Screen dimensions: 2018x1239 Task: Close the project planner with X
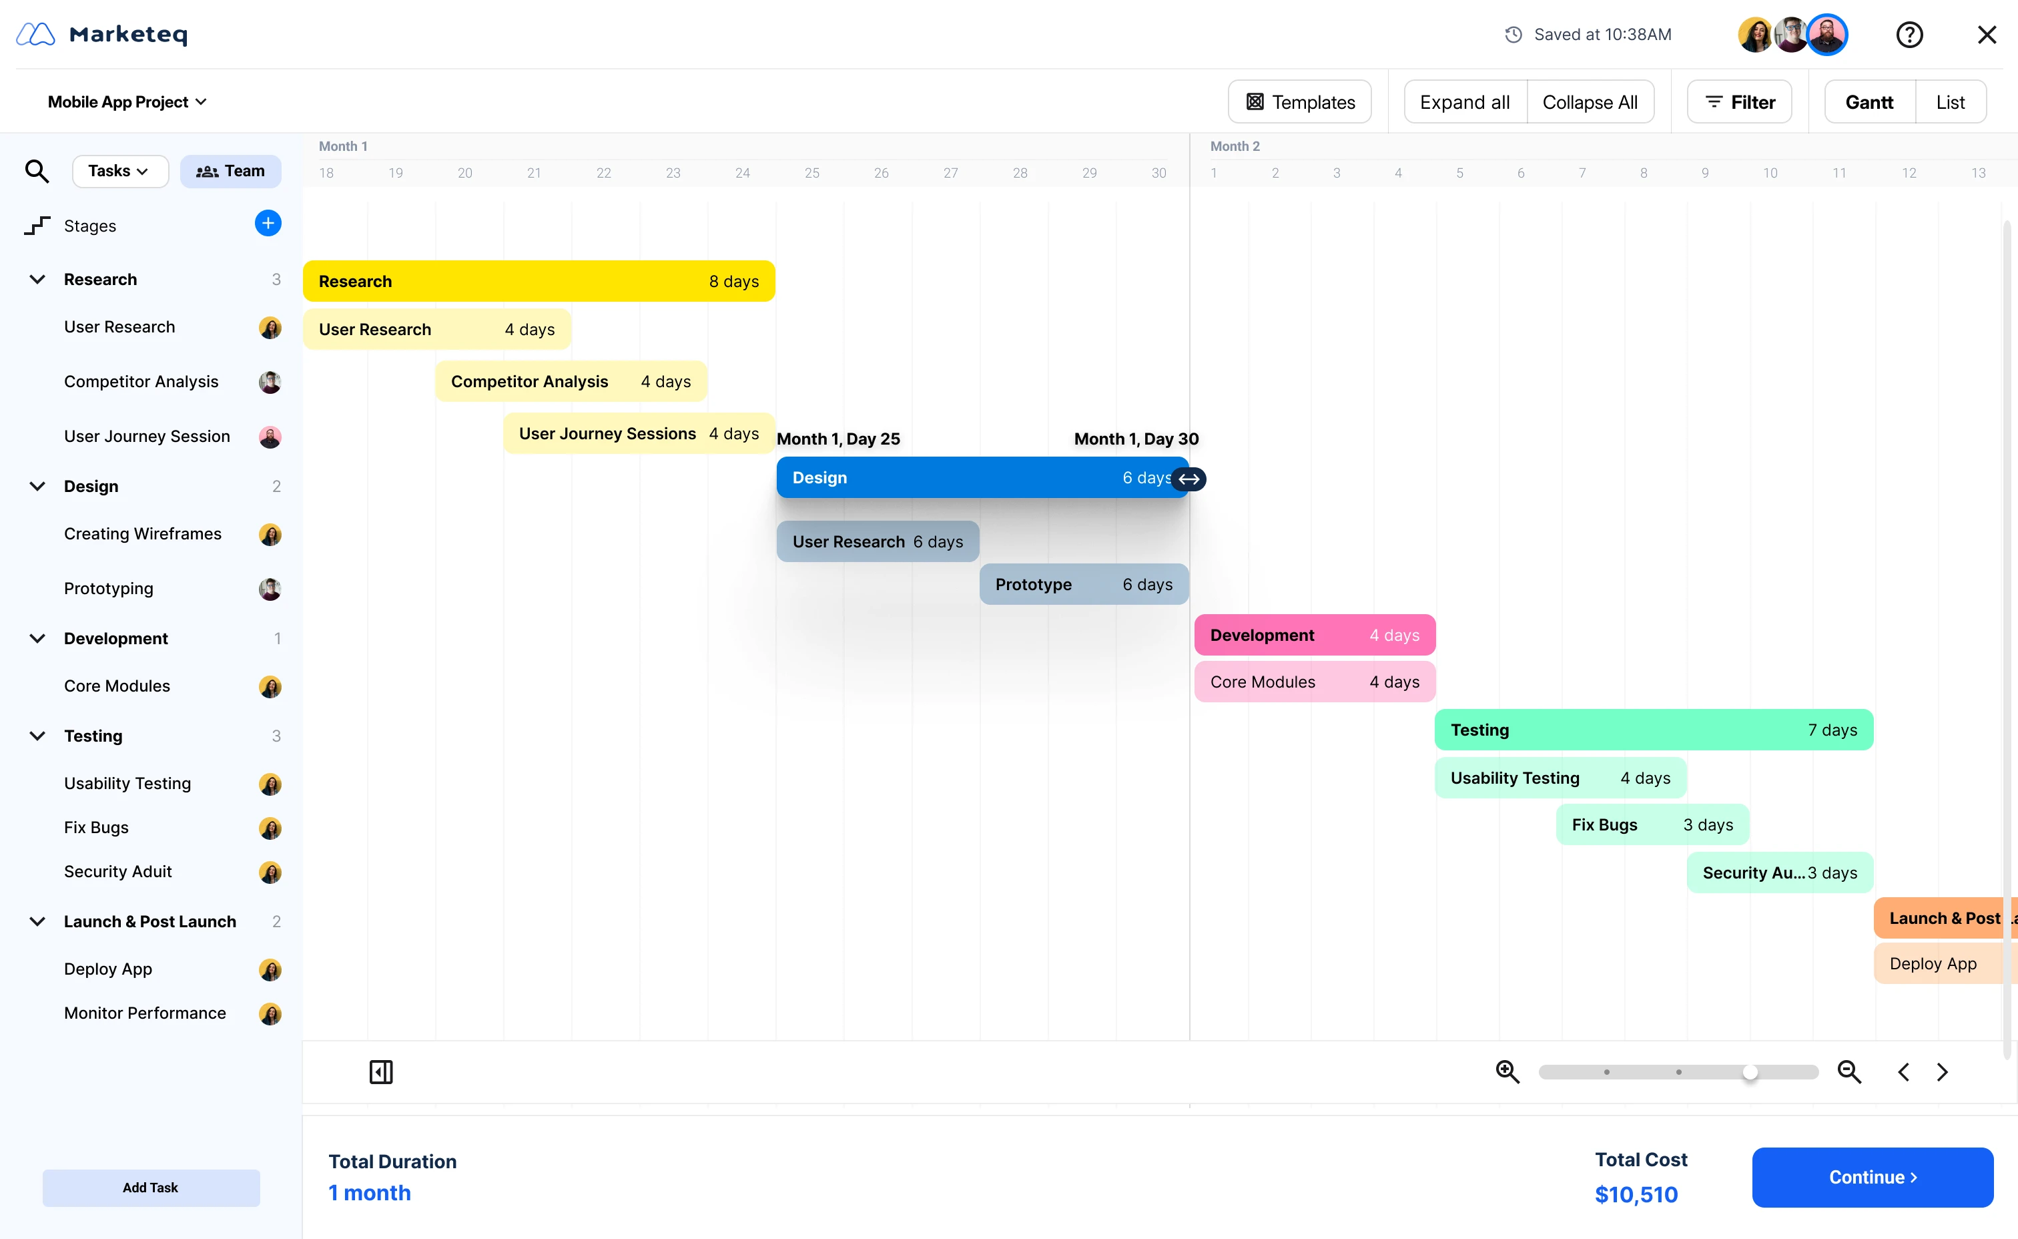[1987, 35]
